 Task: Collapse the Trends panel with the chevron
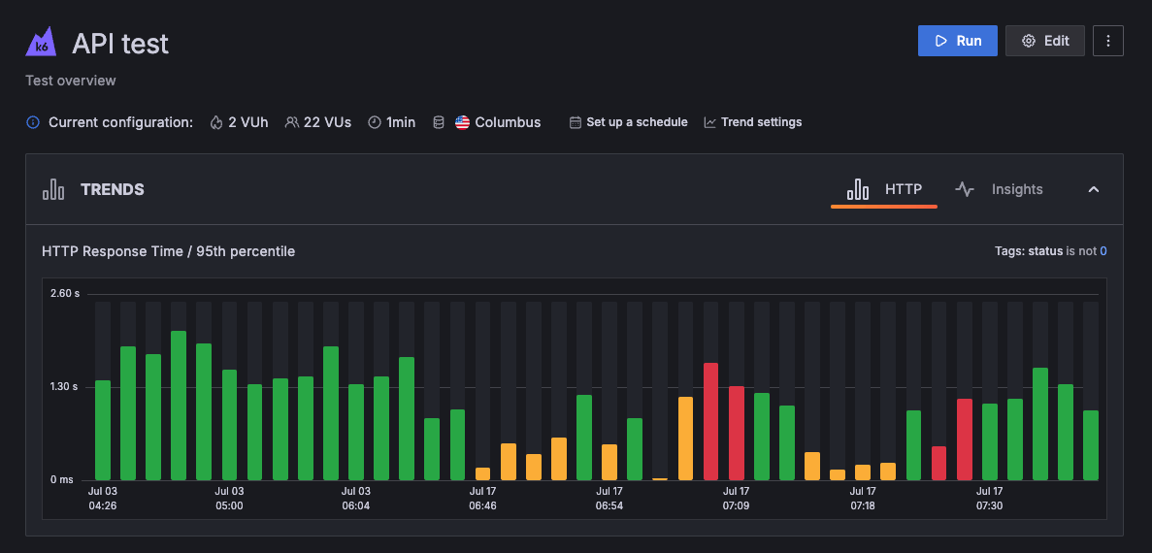tap(1094, 189)
